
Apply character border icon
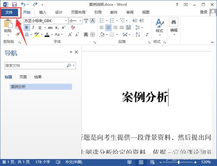[x=93, y=21]
